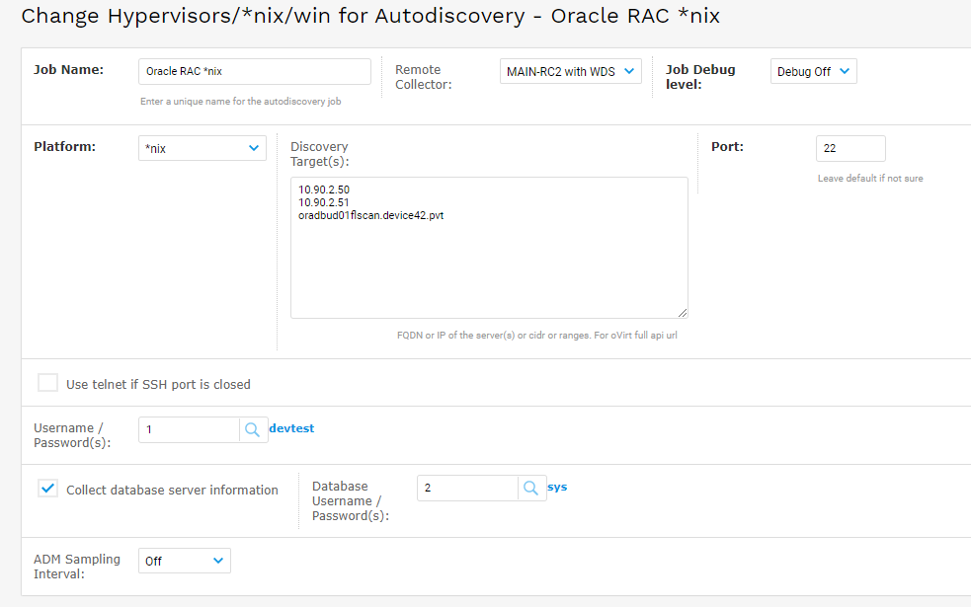Click the Username/Password ID field containing 1
This screenshot has height=607, width=971.
(x=189, y=429)
